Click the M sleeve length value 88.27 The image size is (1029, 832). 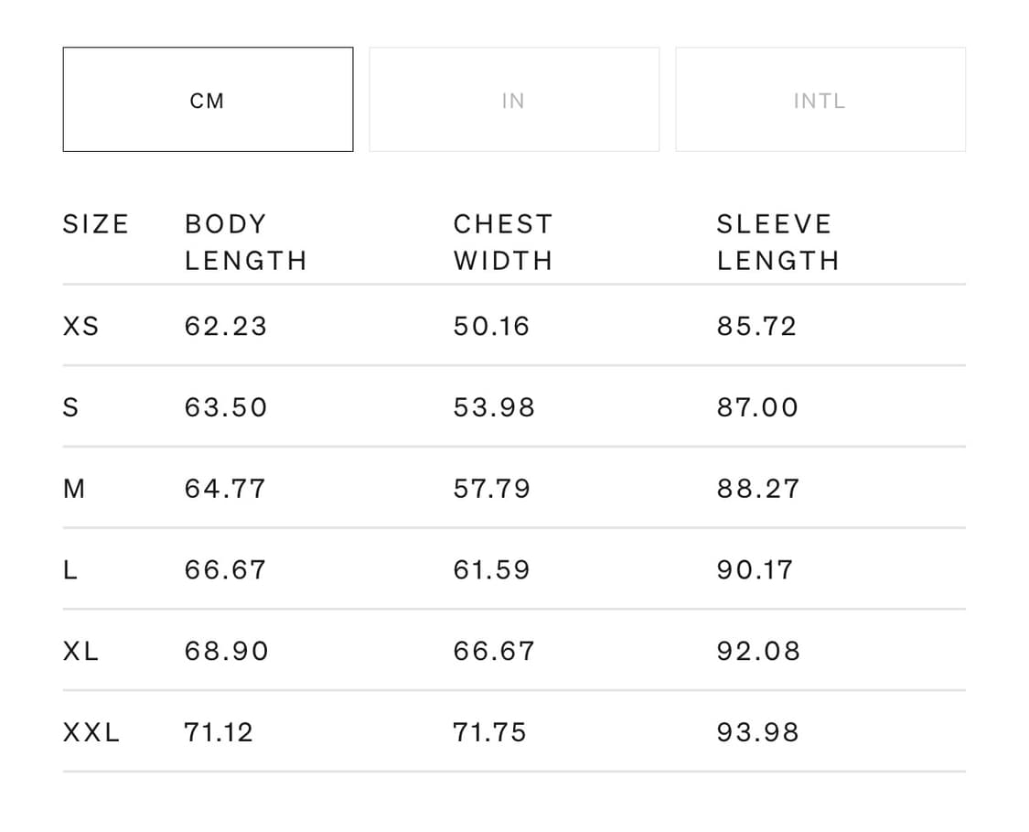[x=758, y=489]
